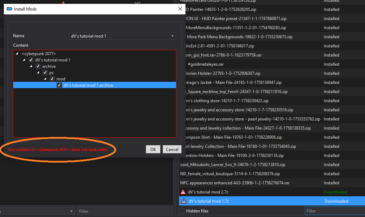Cancel the Install Mods dialog
This screenshot has height=217, width=365.
point(172,149)
